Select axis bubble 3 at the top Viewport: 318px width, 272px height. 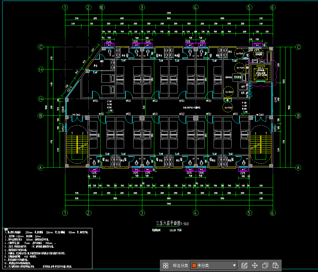pos(142,7)
